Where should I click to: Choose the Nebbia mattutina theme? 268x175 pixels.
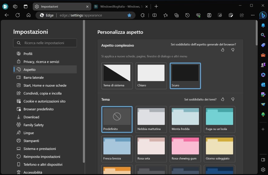coord(151,119)
